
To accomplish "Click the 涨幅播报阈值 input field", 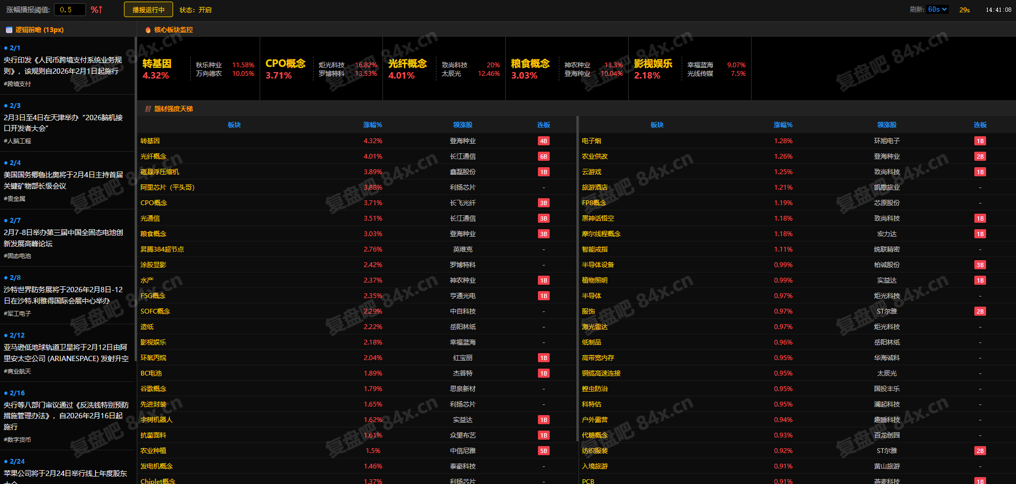I will (x=69, y=10).
